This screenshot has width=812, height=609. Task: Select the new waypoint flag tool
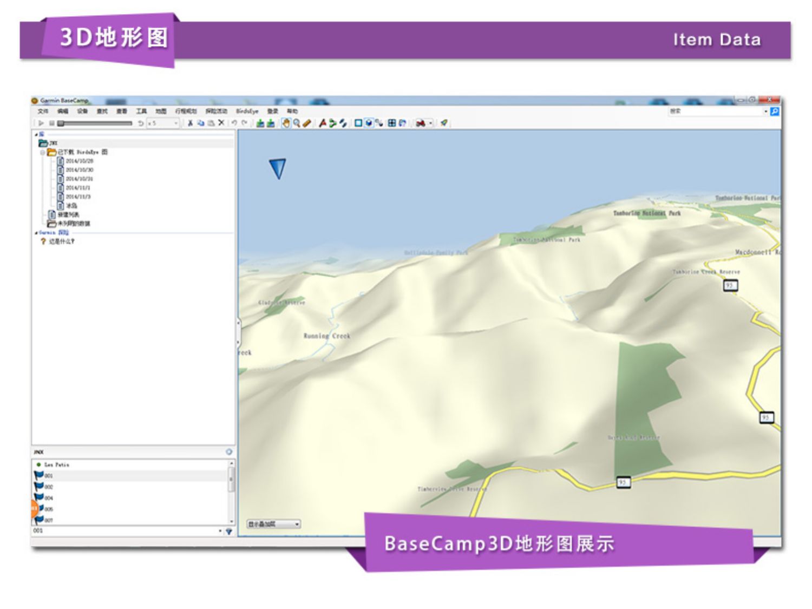[323, 123]
